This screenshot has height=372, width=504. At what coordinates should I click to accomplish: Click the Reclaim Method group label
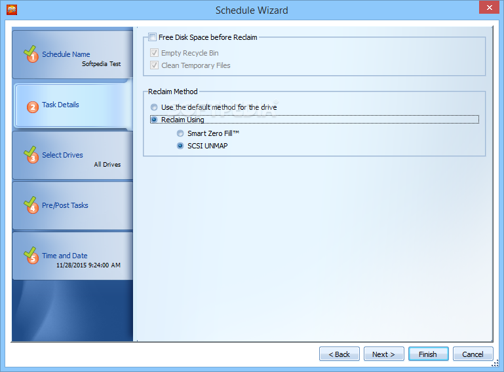(x=172, y=92)
